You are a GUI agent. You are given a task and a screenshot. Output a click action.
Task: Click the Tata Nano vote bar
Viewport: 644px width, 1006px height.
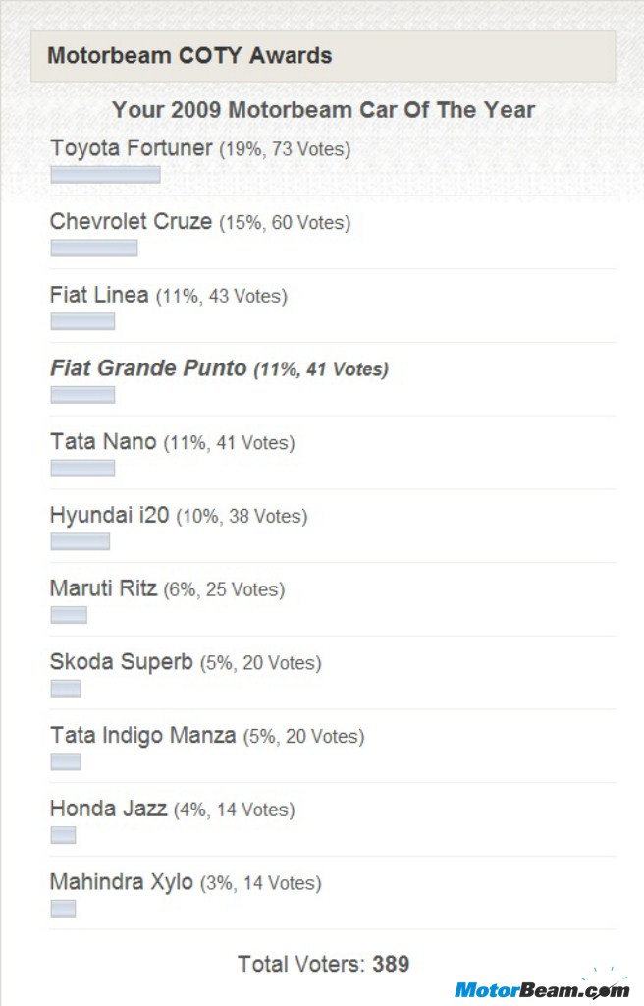pos(82,468)
